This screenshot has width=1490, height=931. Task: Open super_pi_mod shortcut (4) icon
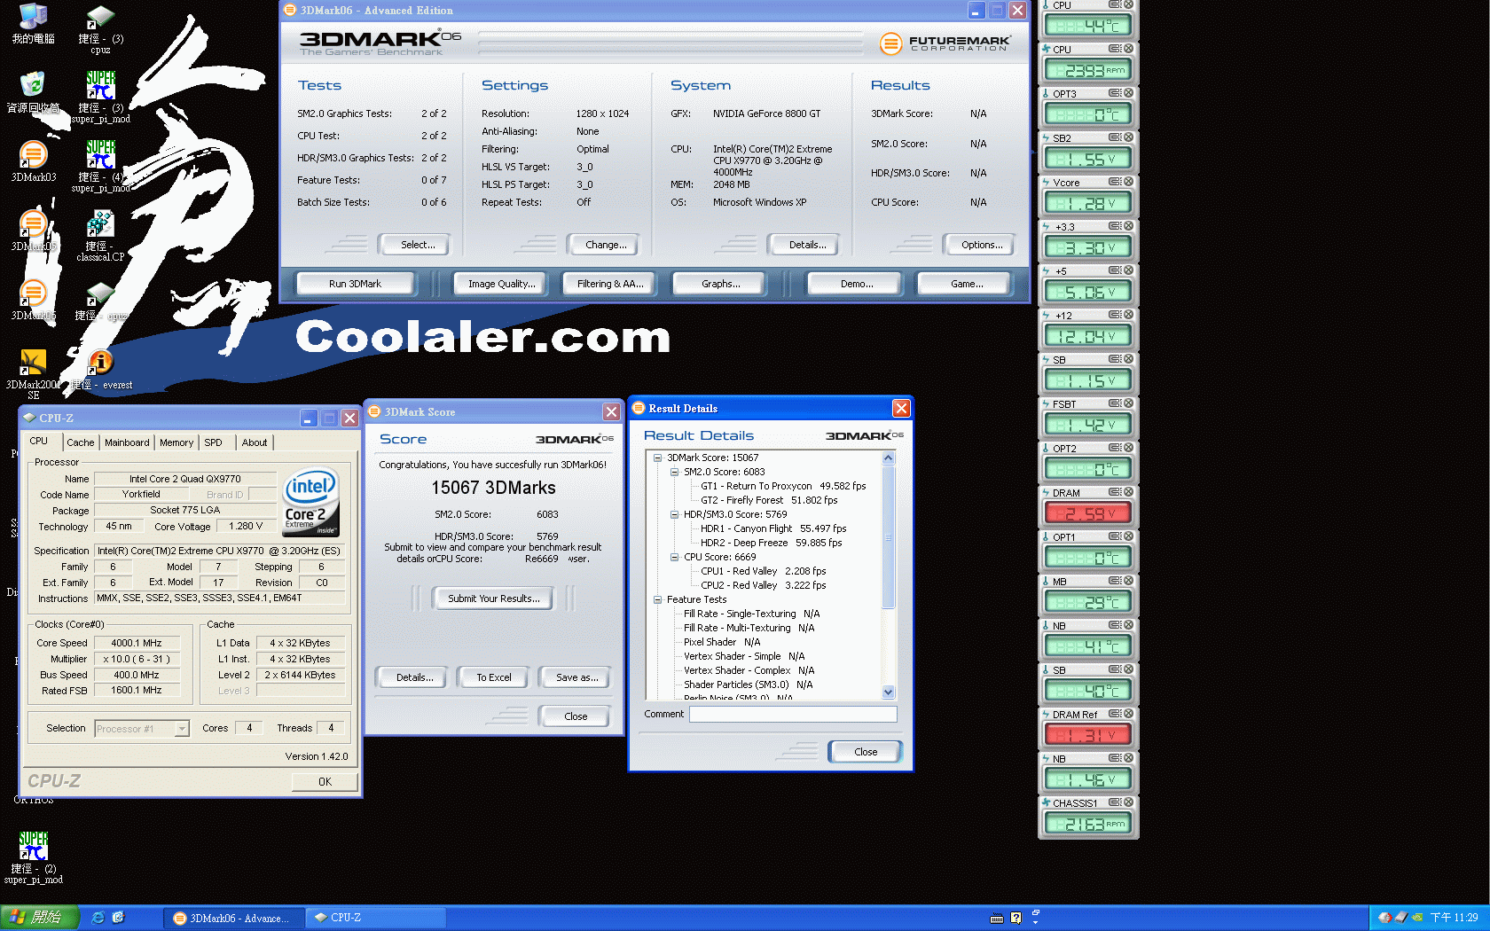pyautogui.click(x=100, y=155)
